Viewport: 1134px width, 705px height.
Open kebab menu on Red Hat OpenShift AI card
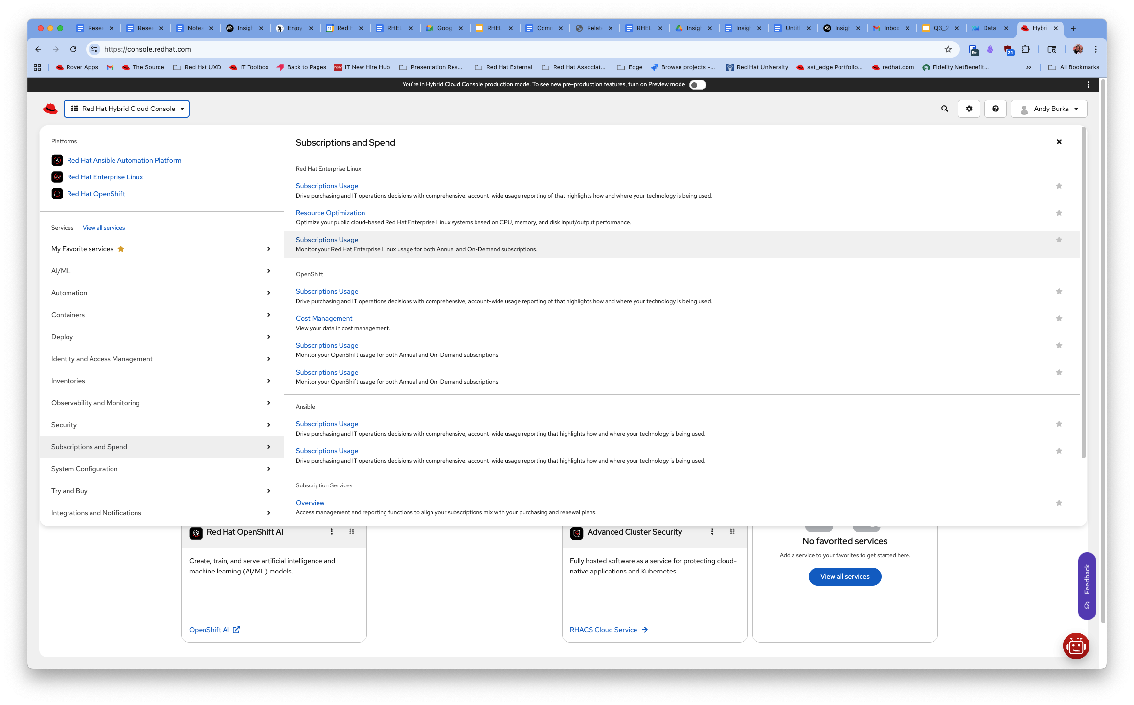(x=332, y=531)
